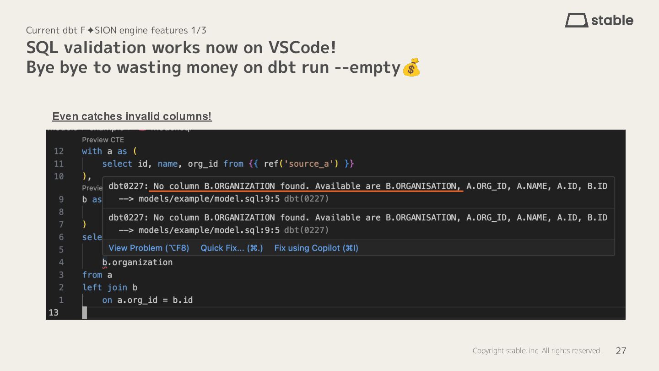Viewport: 659px width, 371px height.
Task: Click line number 4 in the gutter
Action: click(61, 262)
